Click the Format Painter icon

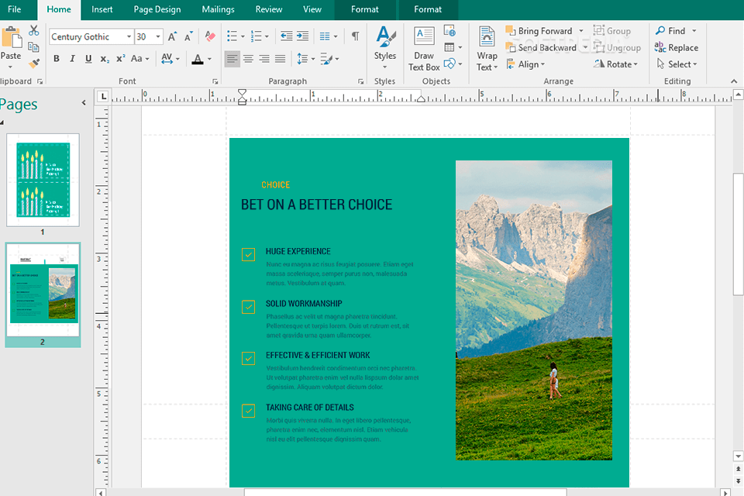[x=34, y=62]
